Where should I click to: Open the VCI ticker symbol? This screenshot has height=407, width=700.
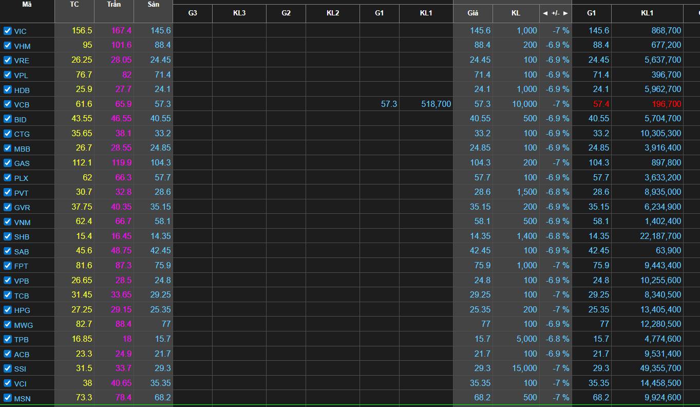(x=21, y=384)
